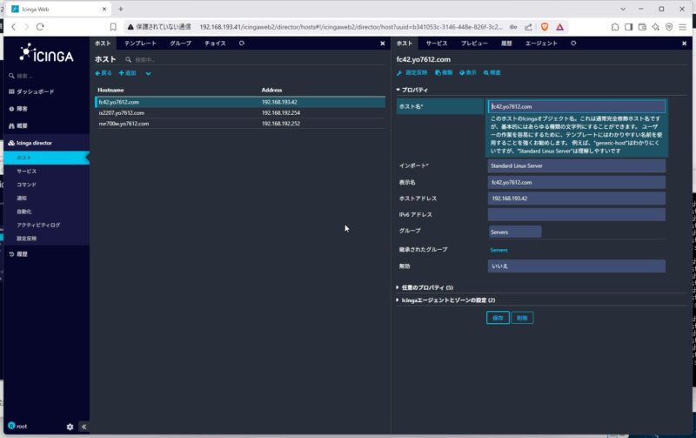696x438 pixels.
Task: Switch to the グループ tab
Action: point(181,43)
